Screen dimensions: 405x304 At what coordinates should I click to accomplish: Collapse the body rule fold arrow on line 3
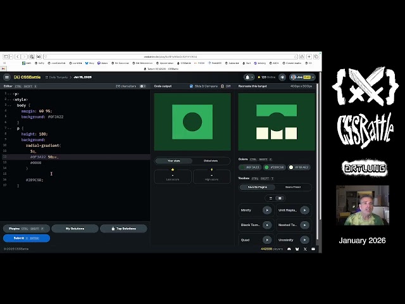pos(10,106)
